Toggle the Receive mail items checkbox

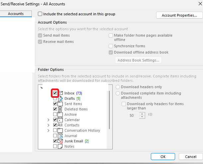click(40, 42)
